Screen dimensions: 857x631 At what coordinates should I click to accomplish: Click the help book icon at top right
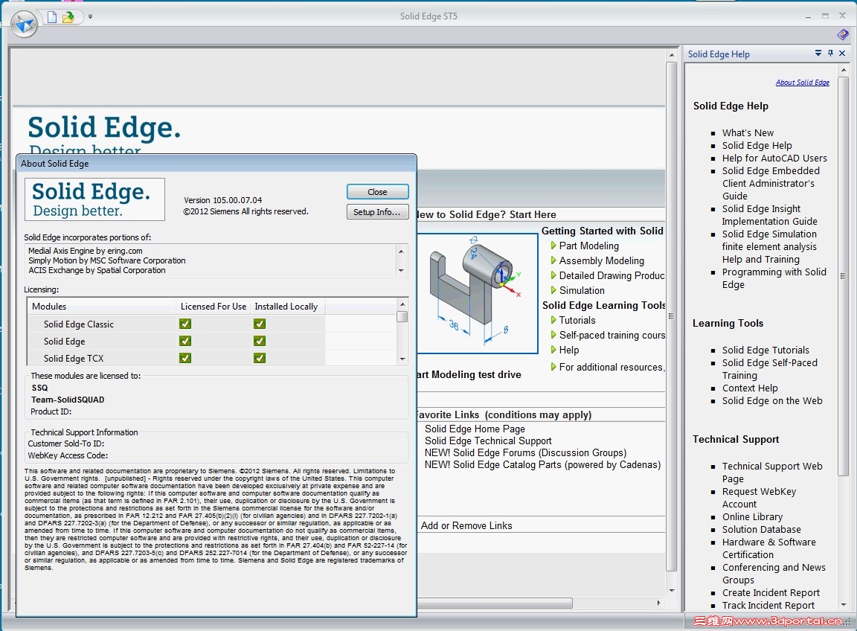pos(842,35)
